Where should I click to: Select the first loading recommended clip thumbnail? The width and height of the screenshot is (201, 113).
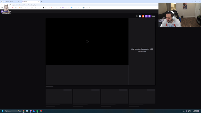pyautogui.click(x=59, y=96)
